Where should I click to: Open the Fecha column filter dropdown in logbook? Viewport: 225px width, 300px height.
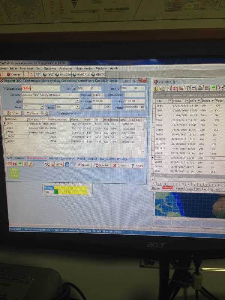187,100
